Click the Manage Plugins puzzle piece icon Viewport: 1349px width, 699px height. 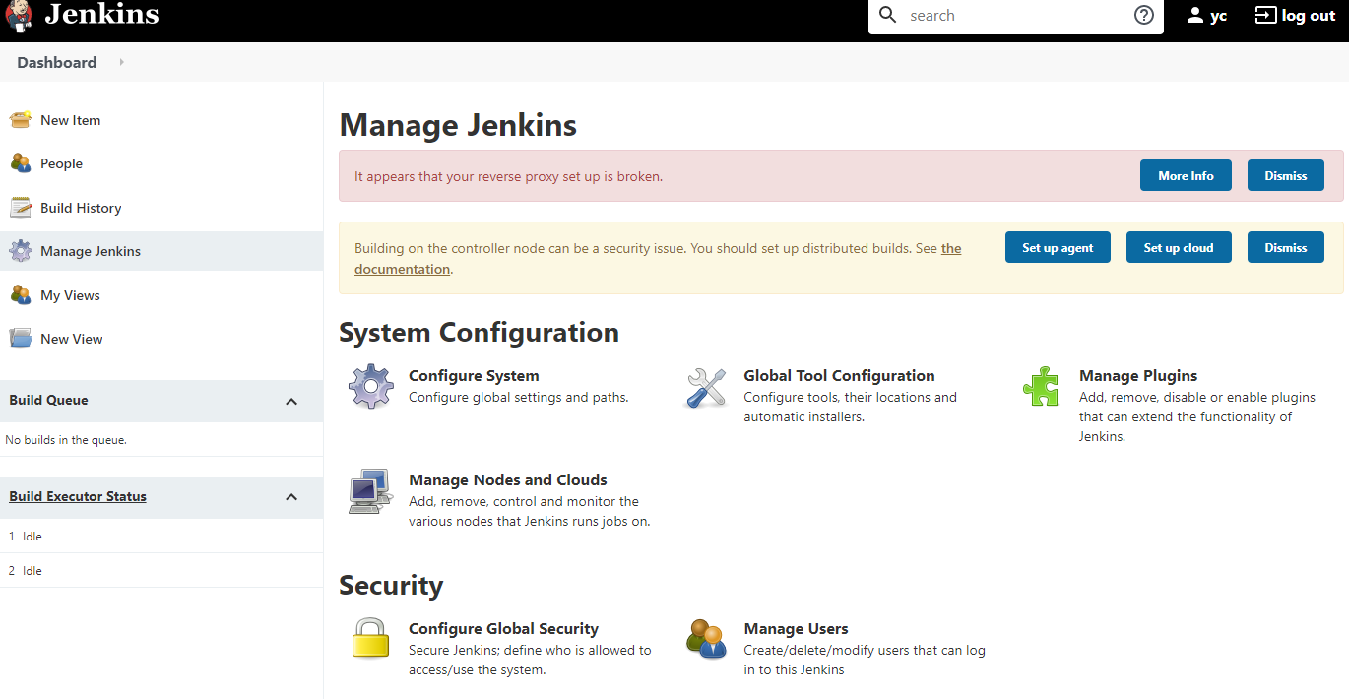click(1041, 387)
